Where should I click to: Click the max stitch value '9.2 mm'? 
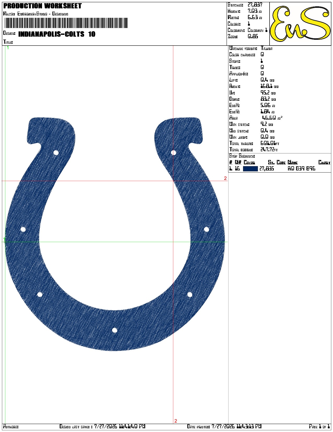[x=267, y=124]
